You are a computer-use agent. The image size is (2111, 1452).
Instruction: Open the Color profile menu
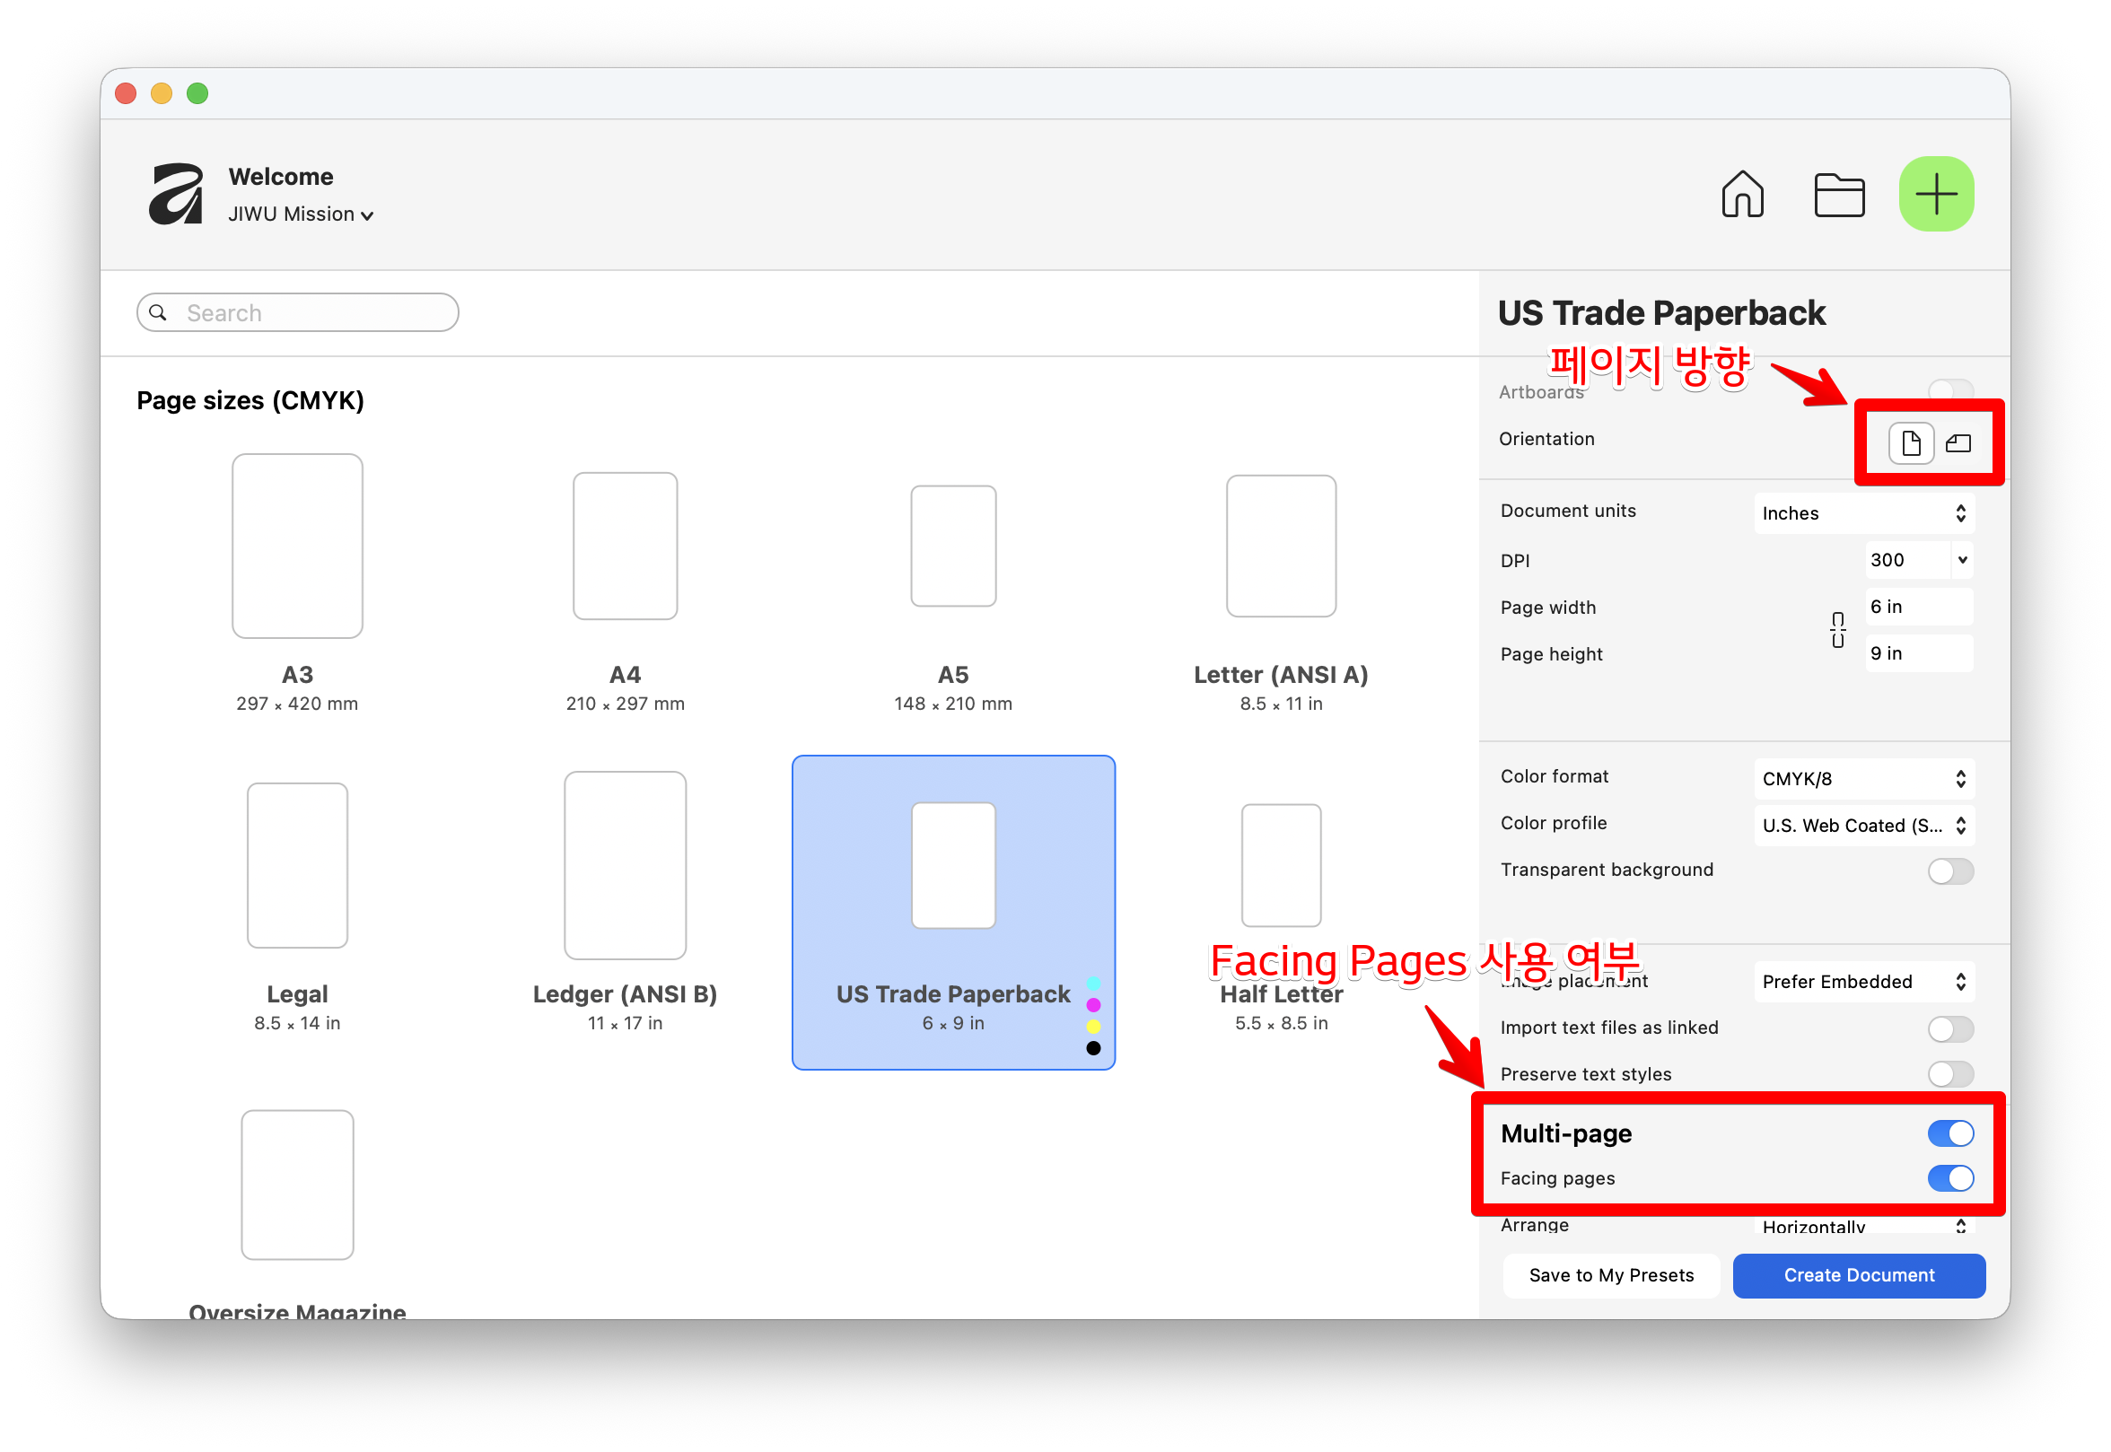pyautogui.click(x=1862, y=826)
